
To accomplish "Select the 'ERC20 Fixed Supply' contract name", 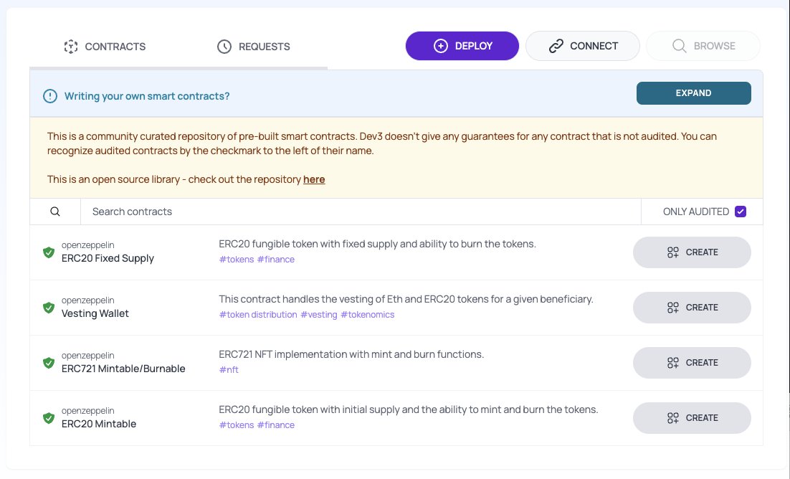I will [x=108, y=258].
